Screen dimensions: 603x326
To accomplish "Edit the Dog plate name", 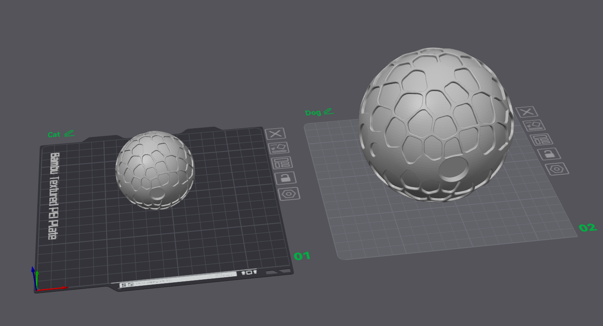I will [328, 112].
